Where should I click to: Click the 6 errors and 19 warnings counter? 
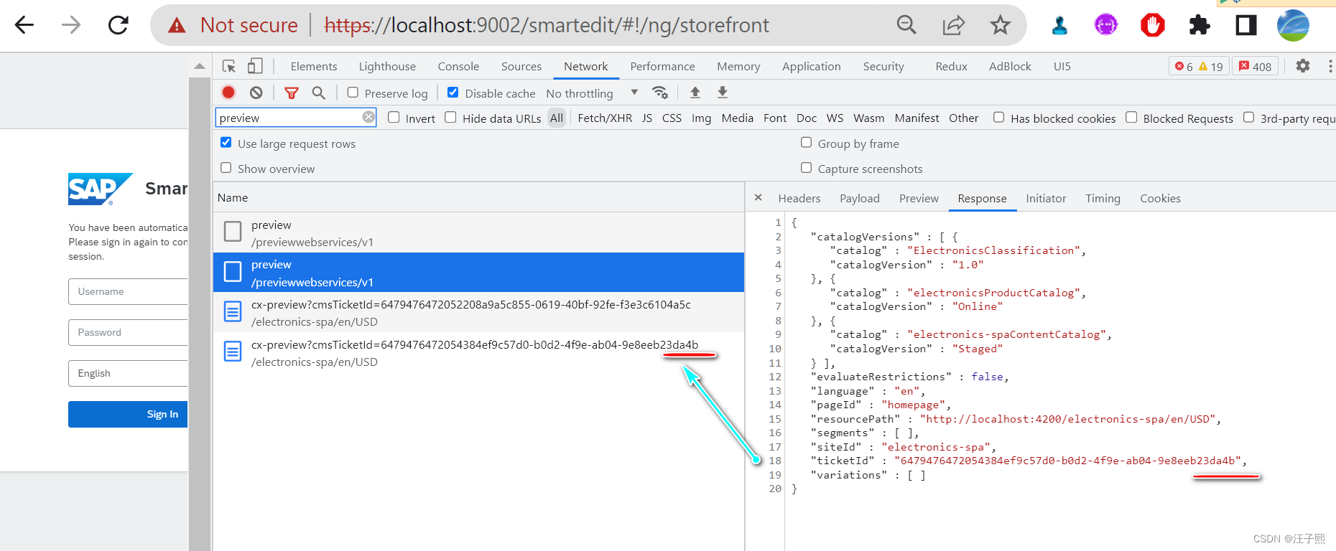pos(1199,66)
